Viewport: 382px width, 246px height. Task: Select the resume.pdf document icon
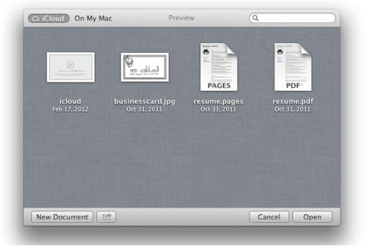(293, 67)
